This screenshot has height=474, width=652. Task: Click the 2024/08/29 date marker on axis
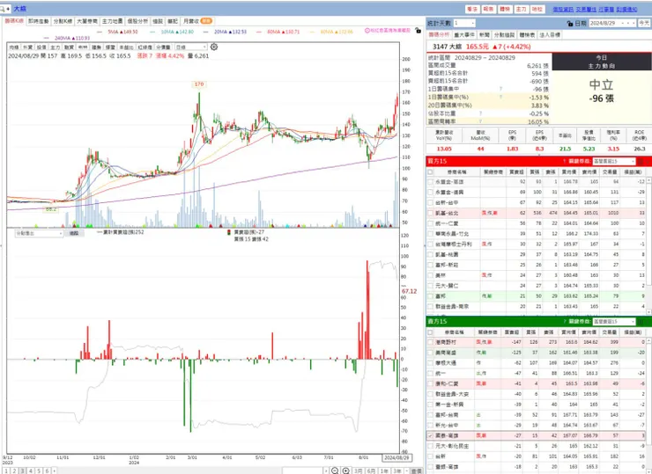396,457
